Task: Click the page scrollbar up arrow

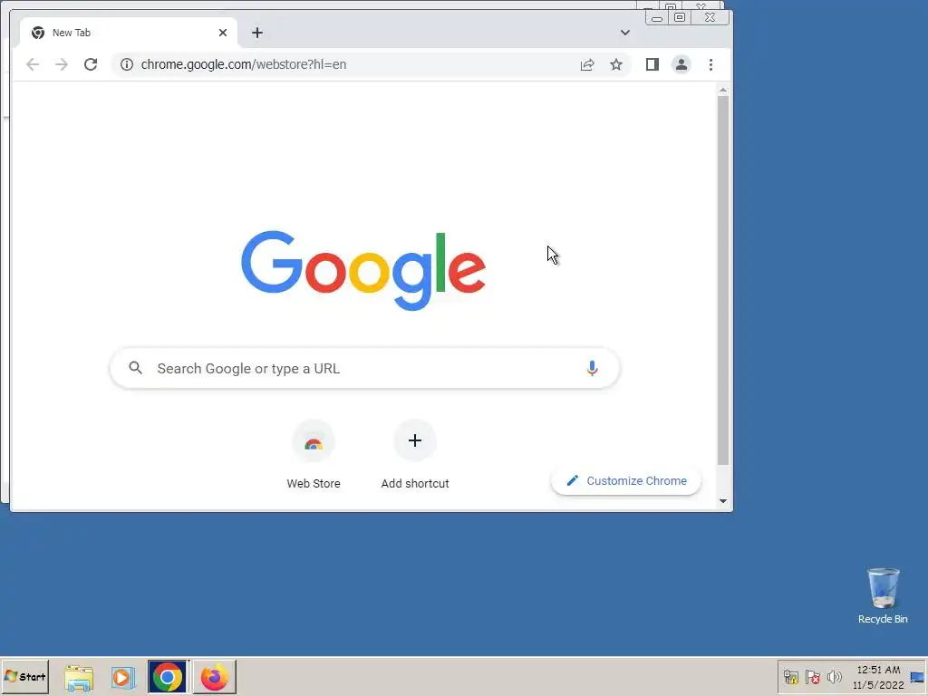Action: (x=722, y=90)
